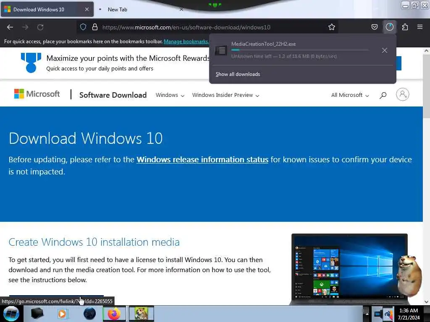
Task: Bookmark this page with the star icon
Action: [x=332, y=27]
